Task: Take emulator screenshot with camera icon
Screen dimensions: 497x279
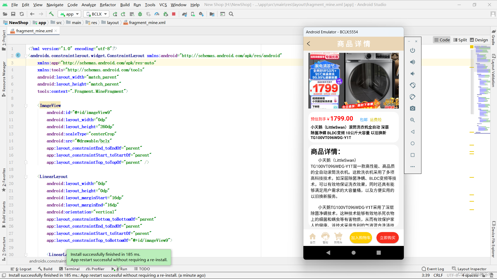Action: tap(413, 109)
